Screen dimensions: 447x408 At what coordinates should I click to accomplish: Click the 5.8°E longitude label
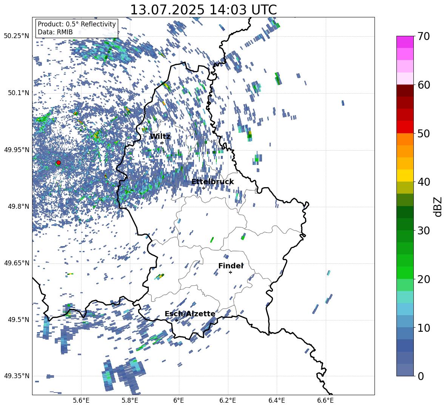pyautogui.click(x=130, y=400)
